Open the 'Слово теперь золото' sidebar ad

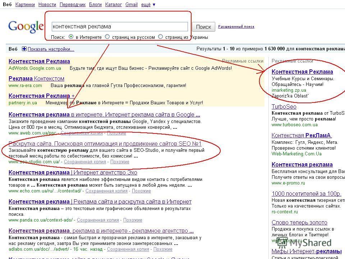pyautogui.click(x=299, y=222)
